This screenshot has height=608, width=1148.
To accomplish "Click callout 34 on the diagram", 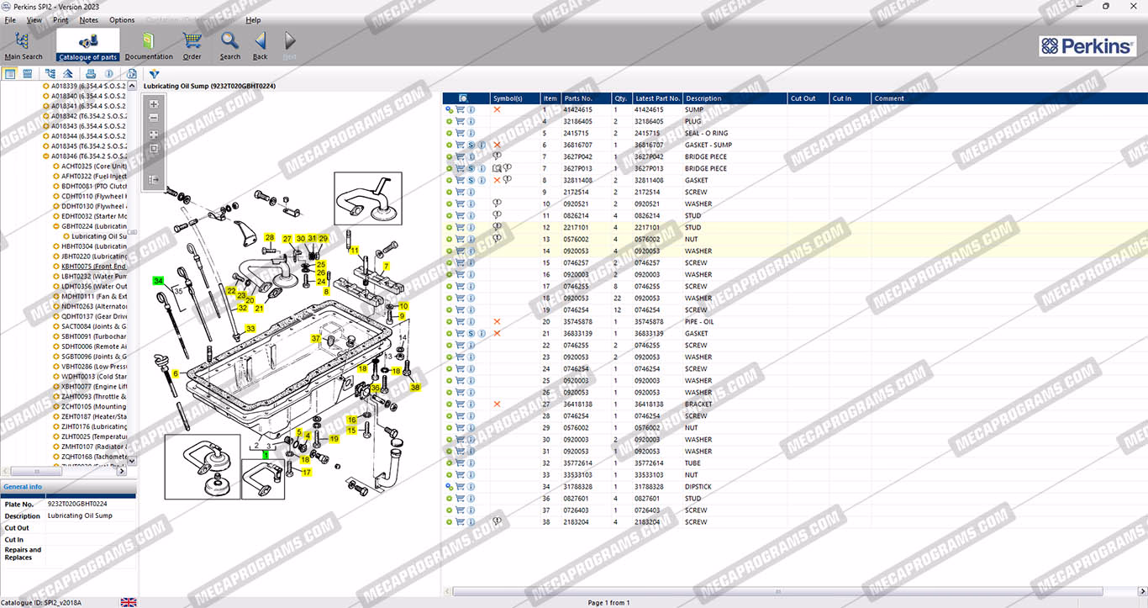I will [158, 280].
